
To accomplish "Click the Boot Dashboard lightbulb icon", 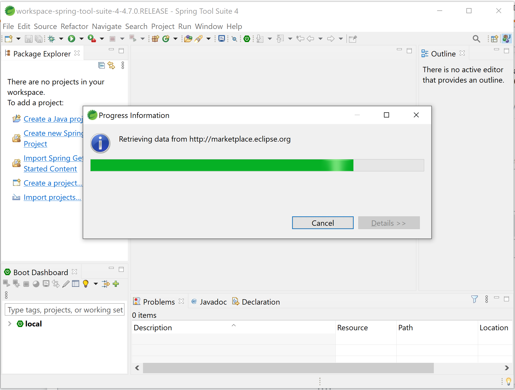I will (x=86, y=284).
